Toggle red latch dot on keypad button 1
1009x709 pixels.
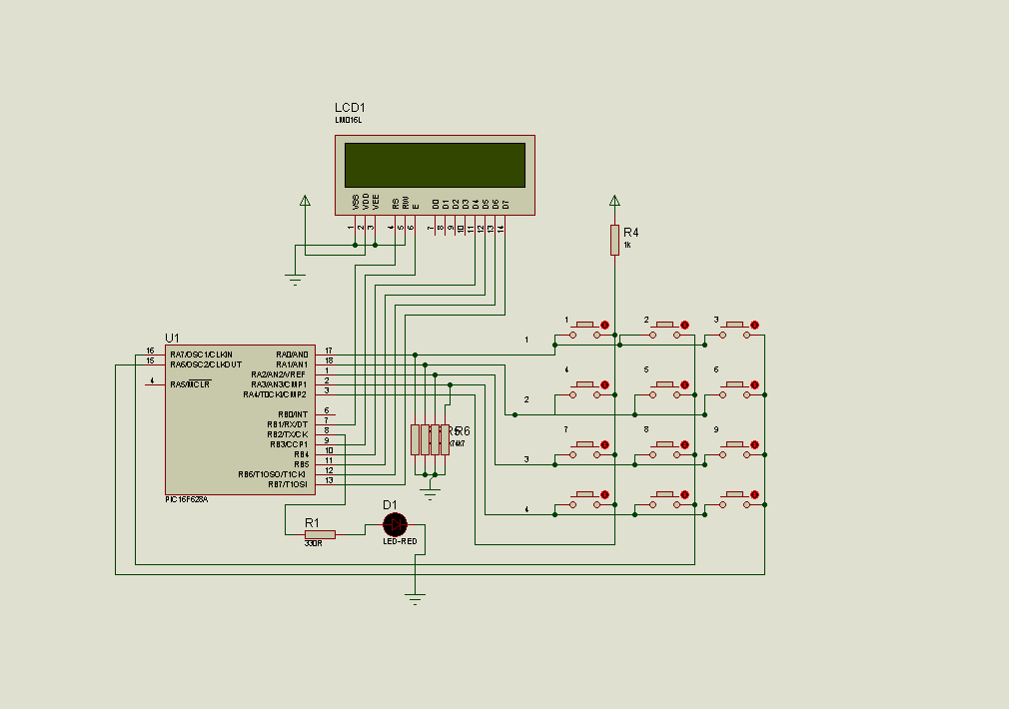coord(604,325)
